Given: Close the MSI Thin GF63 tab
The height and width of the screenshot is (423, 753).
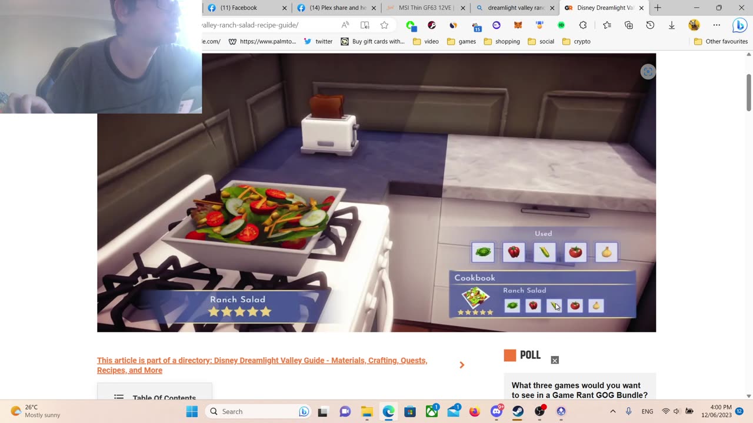Looking at the screenshot, I should [x=463, y=8].
